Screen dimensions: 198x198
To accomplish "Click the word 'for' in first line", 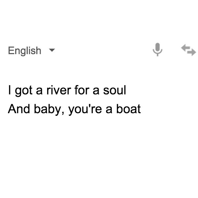I will (82, 90).
